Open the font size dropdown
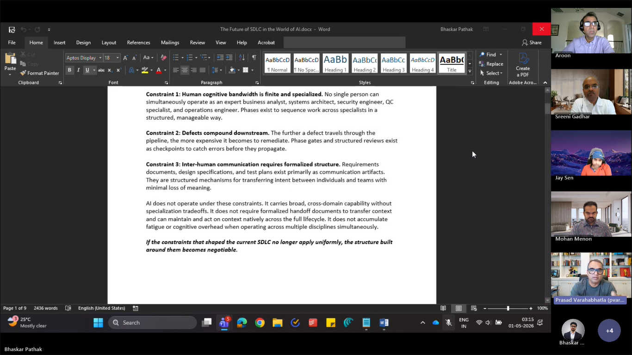Screen dimensions: 632x355 coord(118,58)
